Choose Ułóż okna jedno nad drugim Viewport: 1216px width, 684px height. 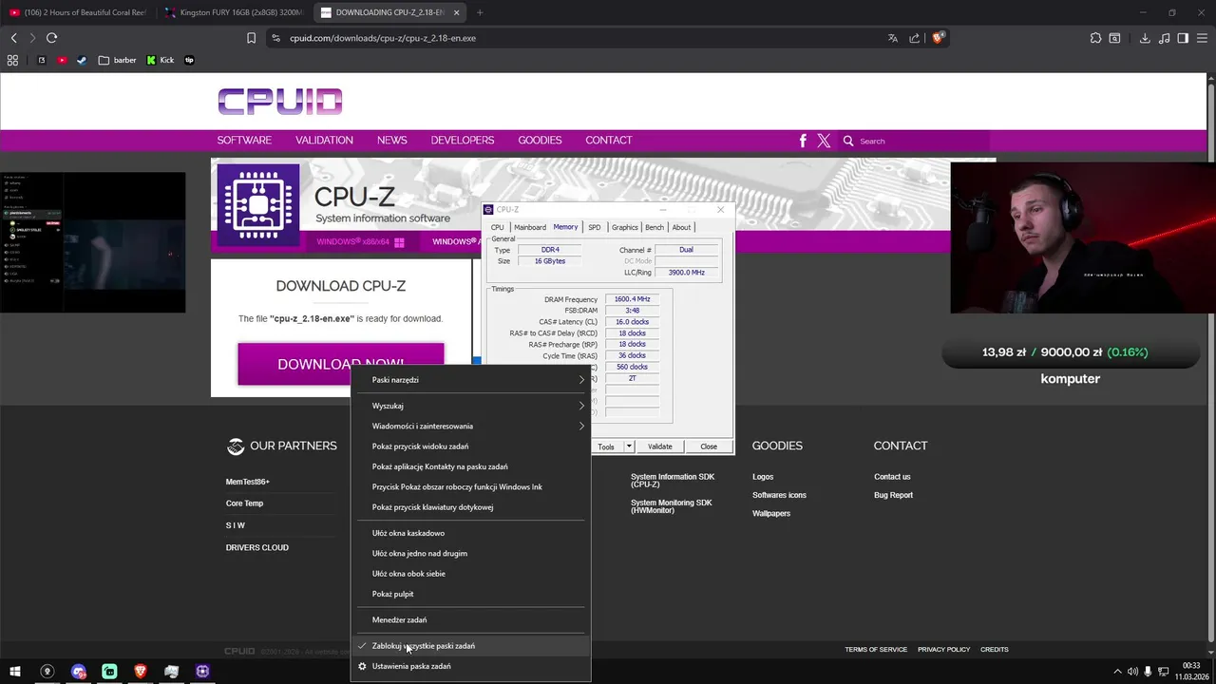click(471, 553)
